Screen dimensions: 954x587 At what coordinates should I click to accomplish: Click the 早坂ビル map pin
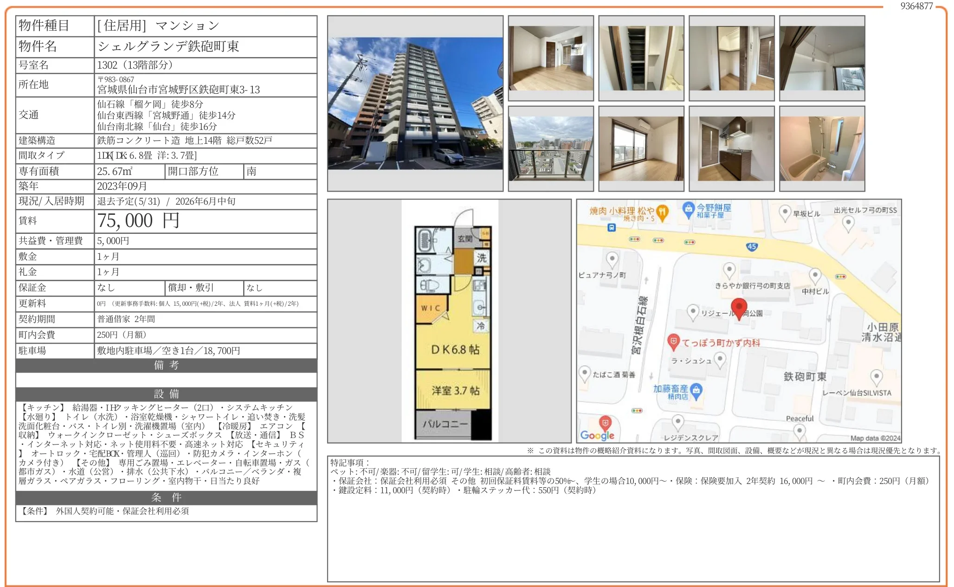[x=785, y=213]
